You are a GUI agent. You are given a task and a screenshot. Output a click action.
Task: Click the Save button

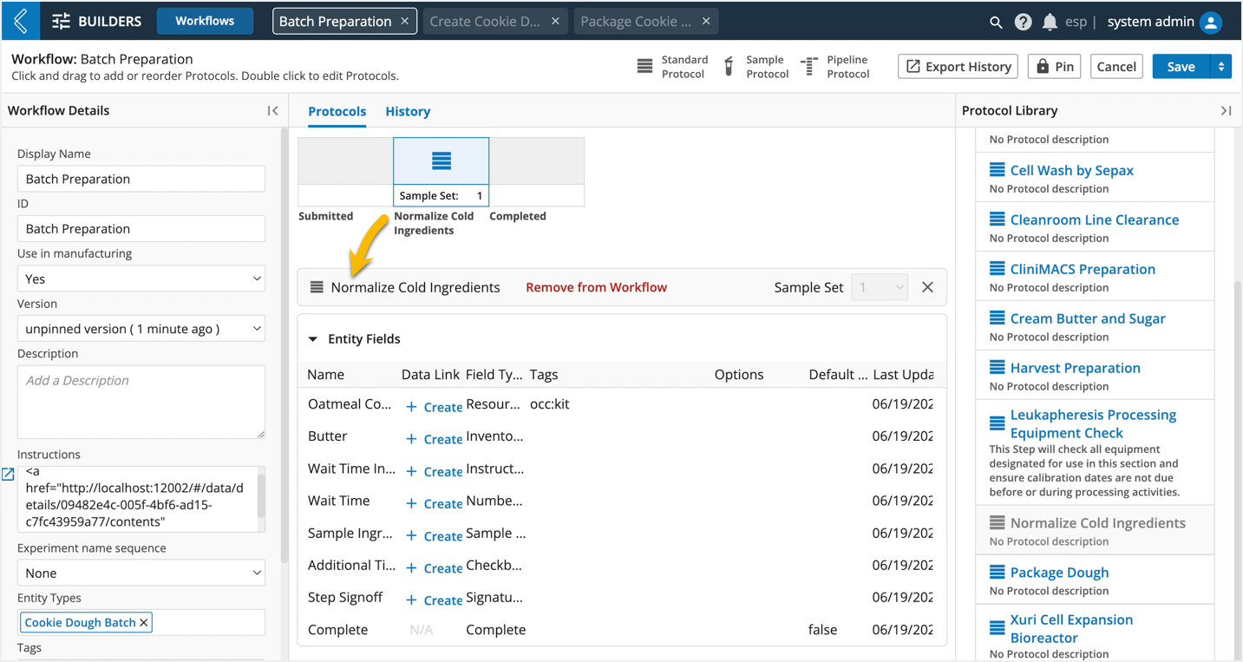pyautogui.click(x=1181, y=67)
